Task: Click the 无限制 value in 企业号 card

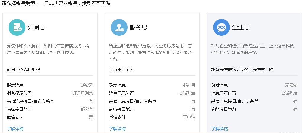Action: tap(291, 85)
